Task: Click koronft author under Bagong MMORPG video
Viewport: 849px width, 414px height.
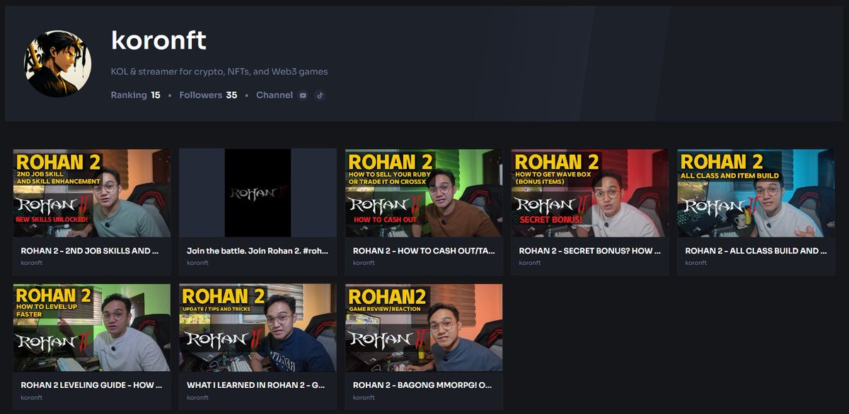Action: [x=363, y=398]
